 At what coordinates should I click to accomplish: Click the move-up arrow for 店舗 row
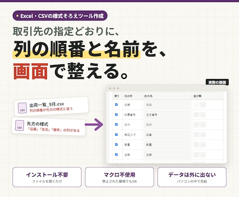pos(196,105)
